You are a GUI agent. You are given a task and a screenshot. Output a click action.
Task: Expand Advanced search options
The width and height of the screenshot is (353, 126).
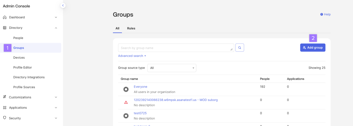pyautogui.click(x=132, y=56)
